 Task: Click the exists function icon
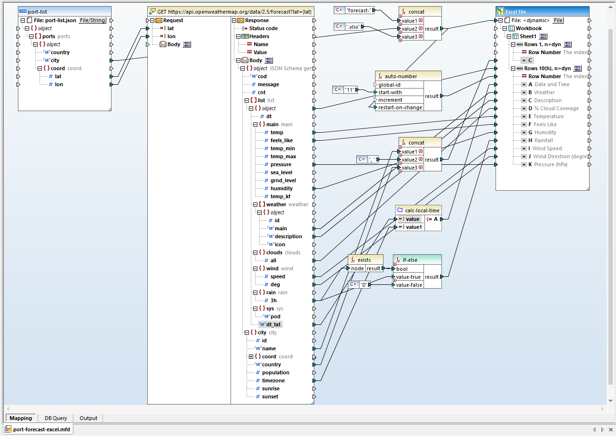352,259
